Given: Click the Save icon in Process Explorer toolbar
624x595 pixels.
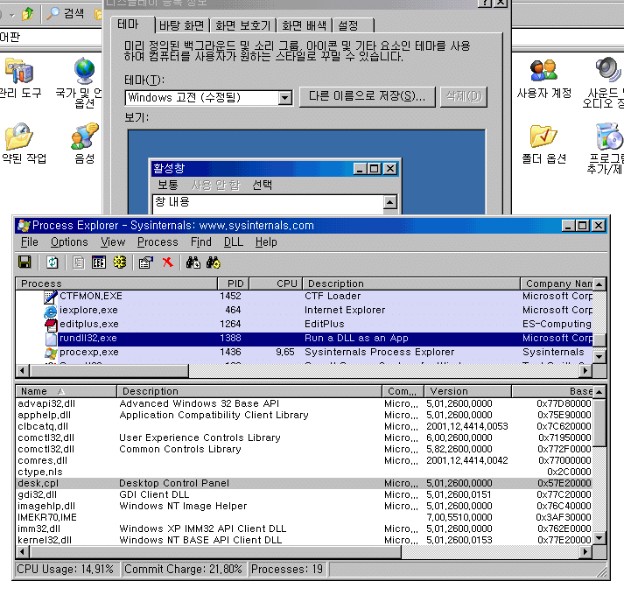Looking at the screenshot, I should click(x=25, y=262).
